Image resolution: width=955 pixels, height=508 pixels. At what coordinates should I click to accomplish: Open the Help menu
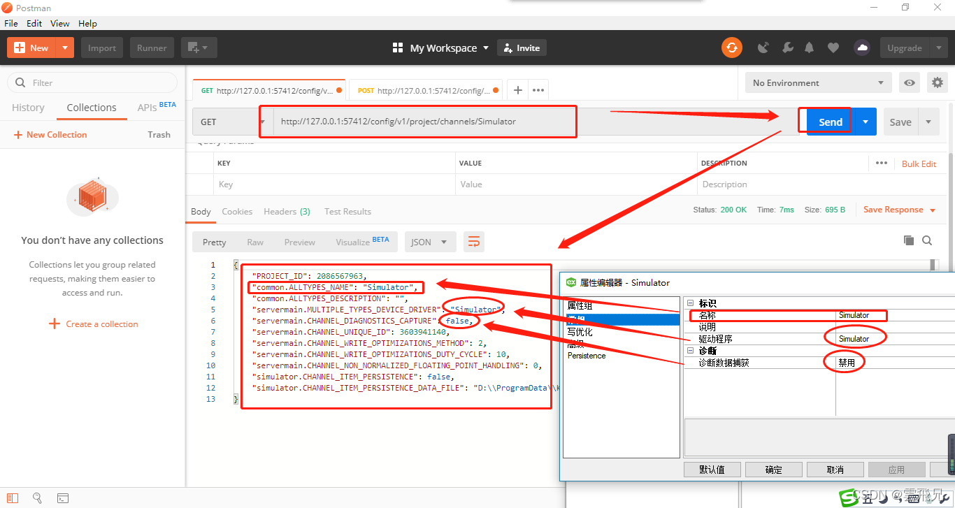(87, 23)
